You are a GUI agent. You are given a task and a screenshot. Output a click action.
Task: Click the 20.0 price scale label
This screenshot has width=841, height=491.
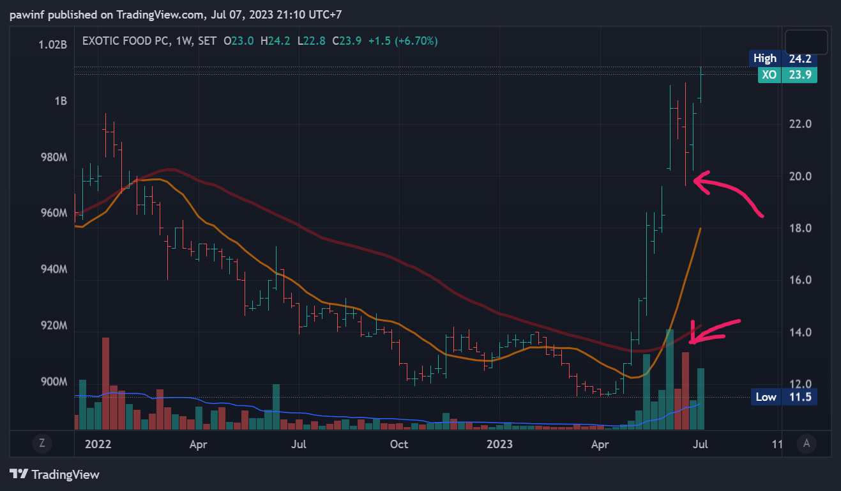(800, 176)
